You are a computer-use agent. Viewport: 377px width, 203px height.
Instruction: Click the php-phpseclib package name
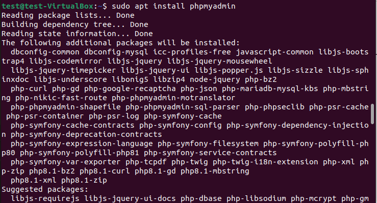pos(274,107)
